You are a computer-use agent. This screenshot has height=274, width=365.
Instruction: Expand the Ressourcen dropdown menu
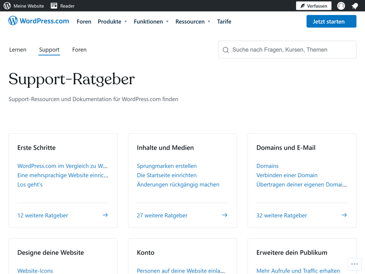(x=193, y=21)
